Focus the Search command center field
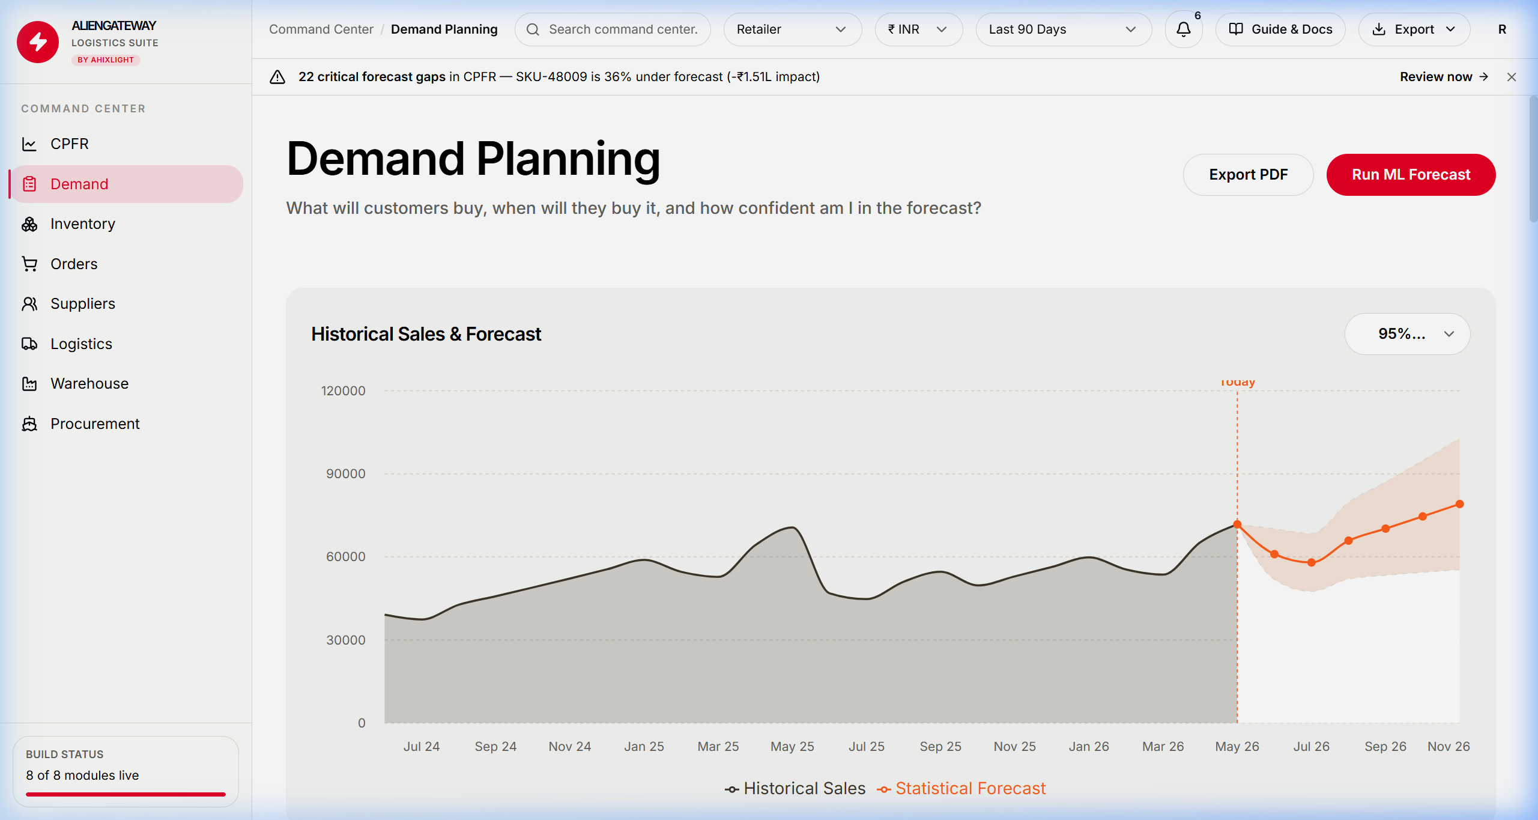Viewport: 1538px width, 820px height. pos(613,29)
